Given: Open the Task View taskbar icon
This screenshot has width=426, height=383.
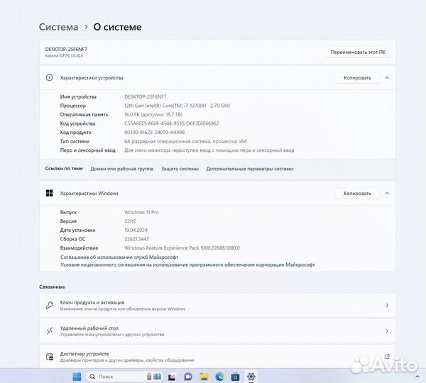Looking at the screenshot, I should [x=173, y=377].
